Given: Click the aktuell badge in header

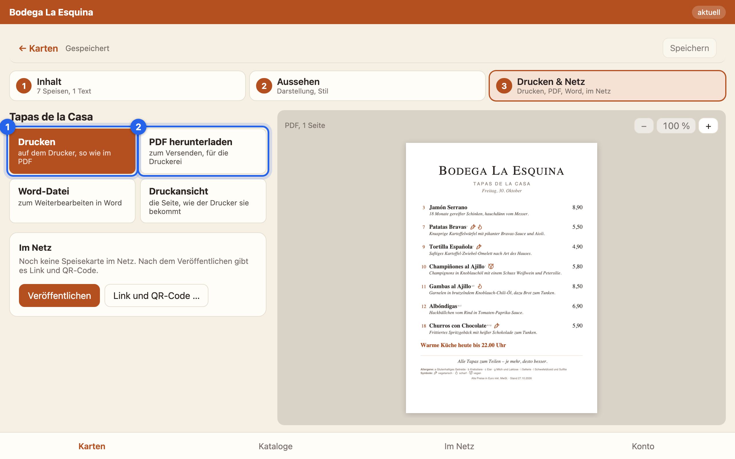Looking at the screenshot, I should pos(709,12).
